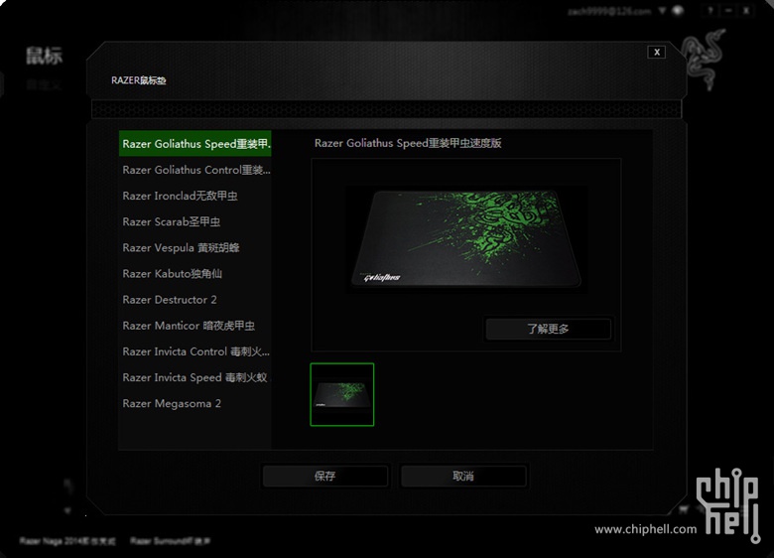Select Razer Invicta Control entry
774x558 pixels.
tap(194, 351)
